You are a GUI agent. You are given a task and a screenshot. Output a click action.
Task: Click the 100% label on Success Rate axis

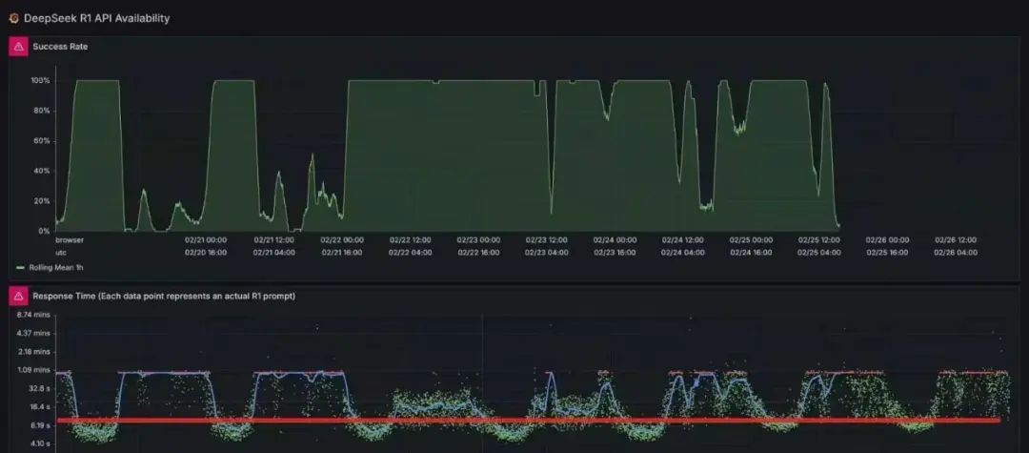(40, 81)
